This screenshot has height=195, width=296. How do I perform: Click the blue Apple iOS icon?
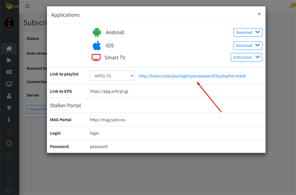97,46
